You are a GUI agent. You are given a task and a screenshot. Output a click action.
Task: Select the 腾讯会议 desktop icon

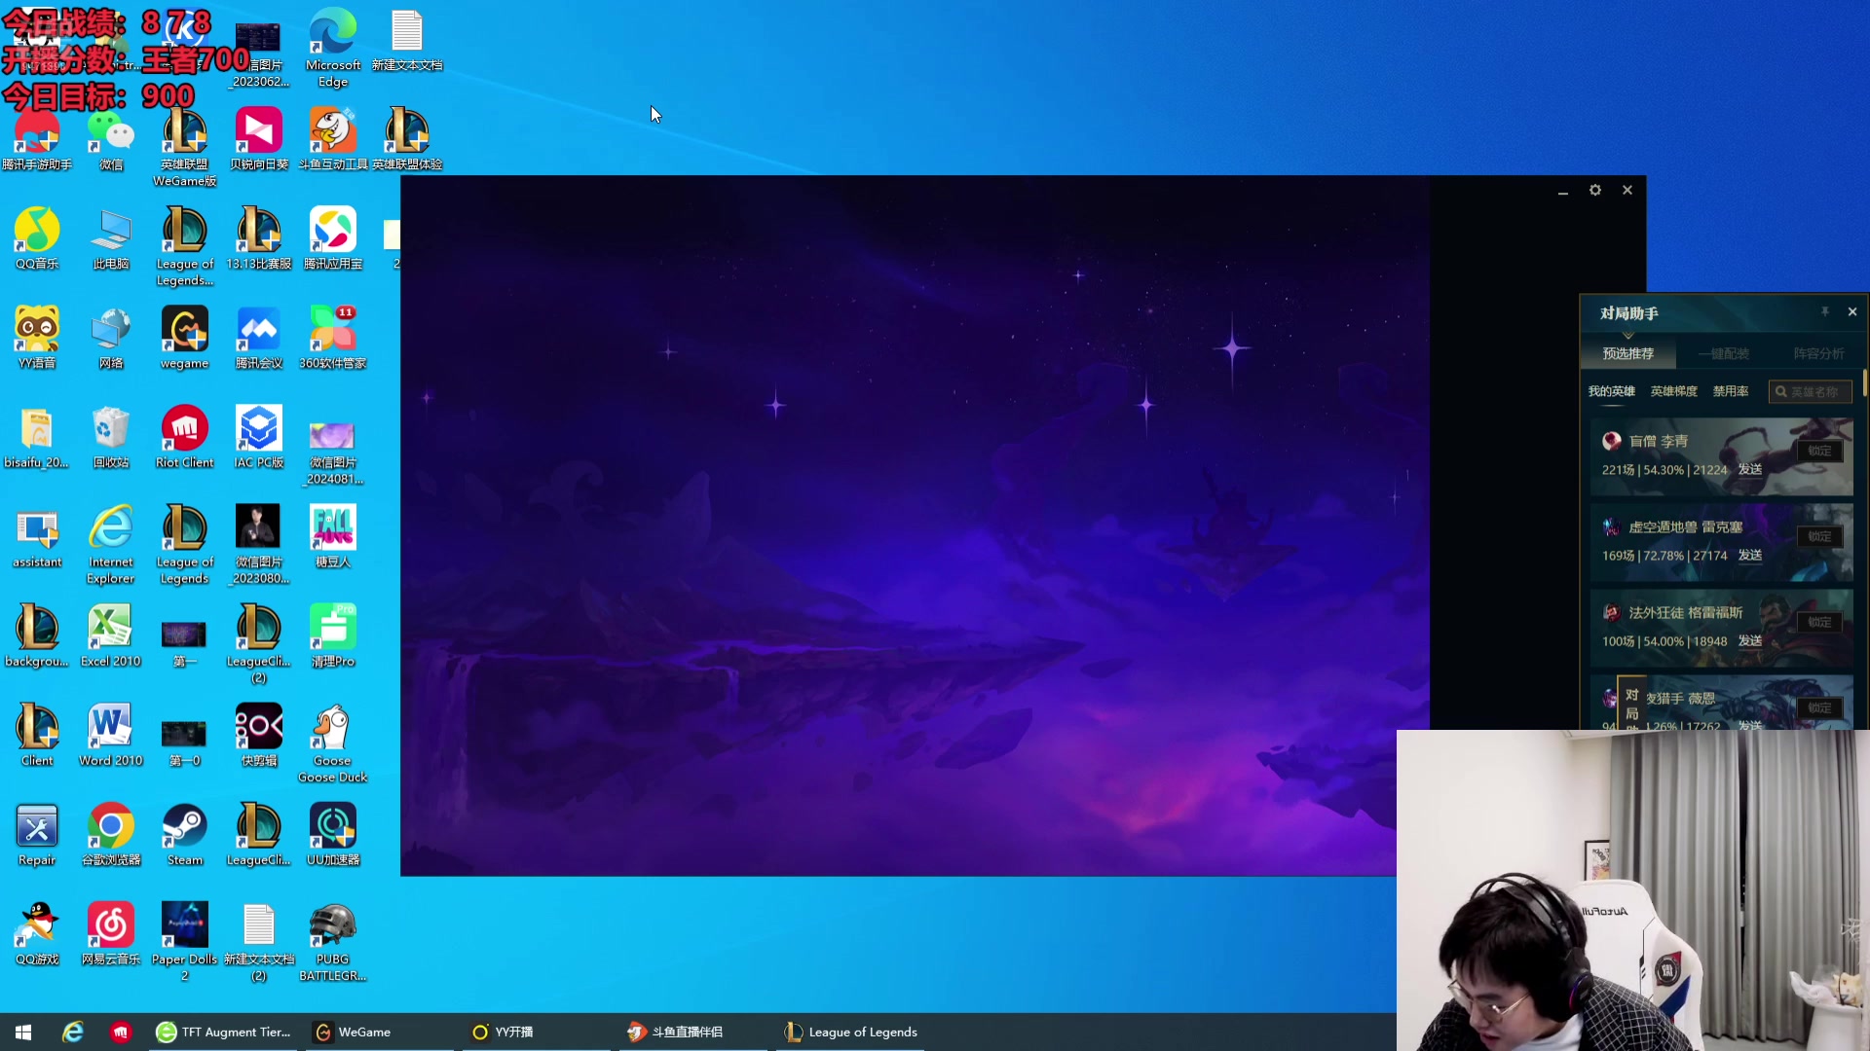tap(258, 338)
